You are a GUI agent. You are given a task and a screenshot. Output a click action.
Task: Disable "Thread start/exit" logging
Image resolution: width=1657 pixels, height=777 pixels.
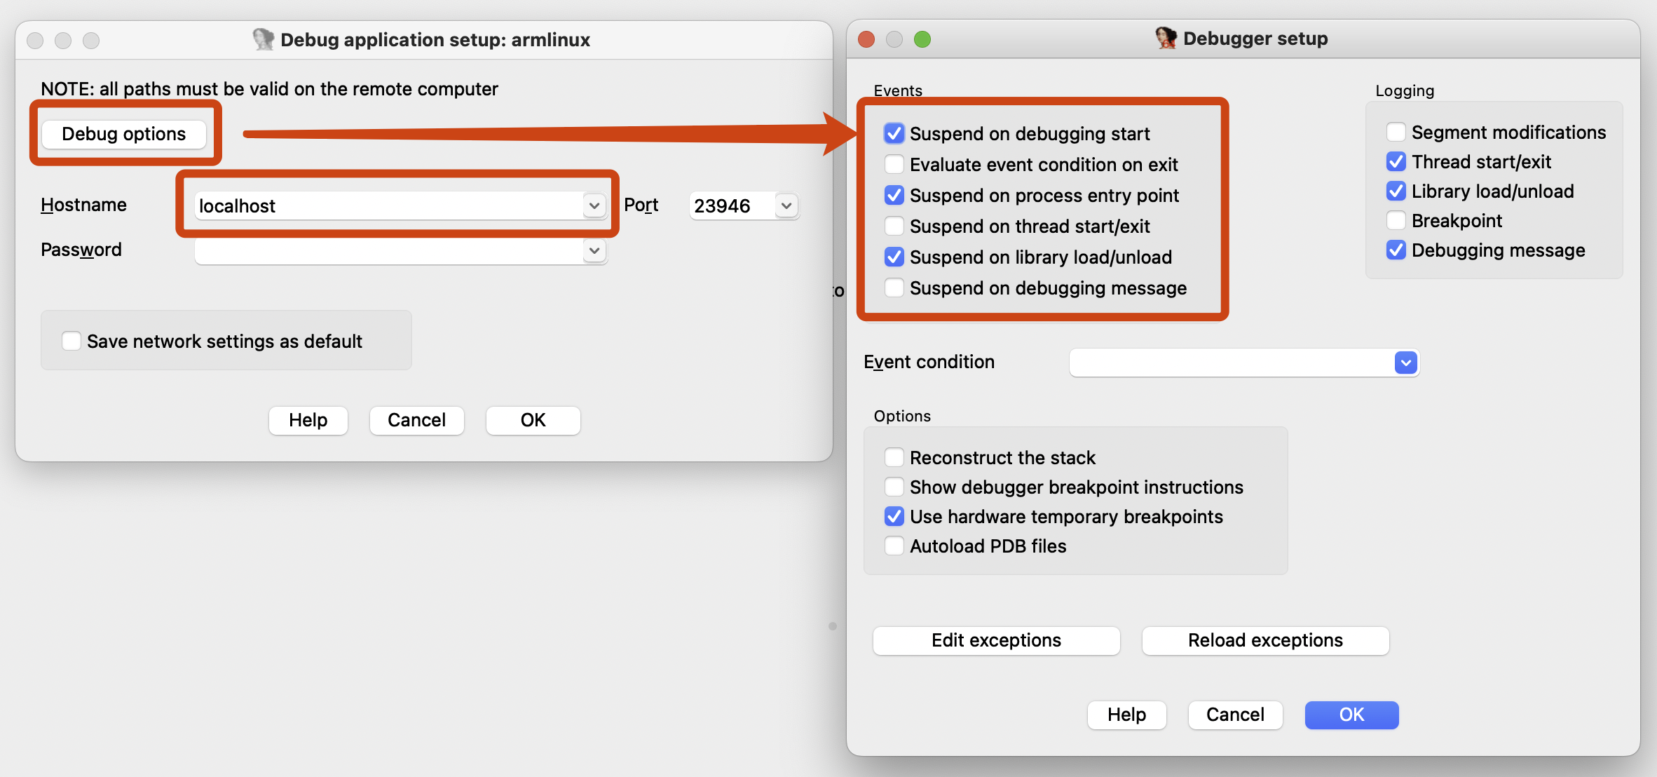(x=1395, y=161)
